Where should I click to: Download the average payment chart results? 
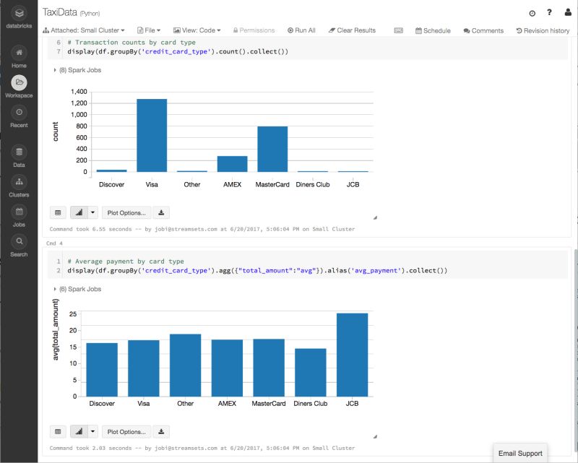pyautogui.click(x=160, y=431)
